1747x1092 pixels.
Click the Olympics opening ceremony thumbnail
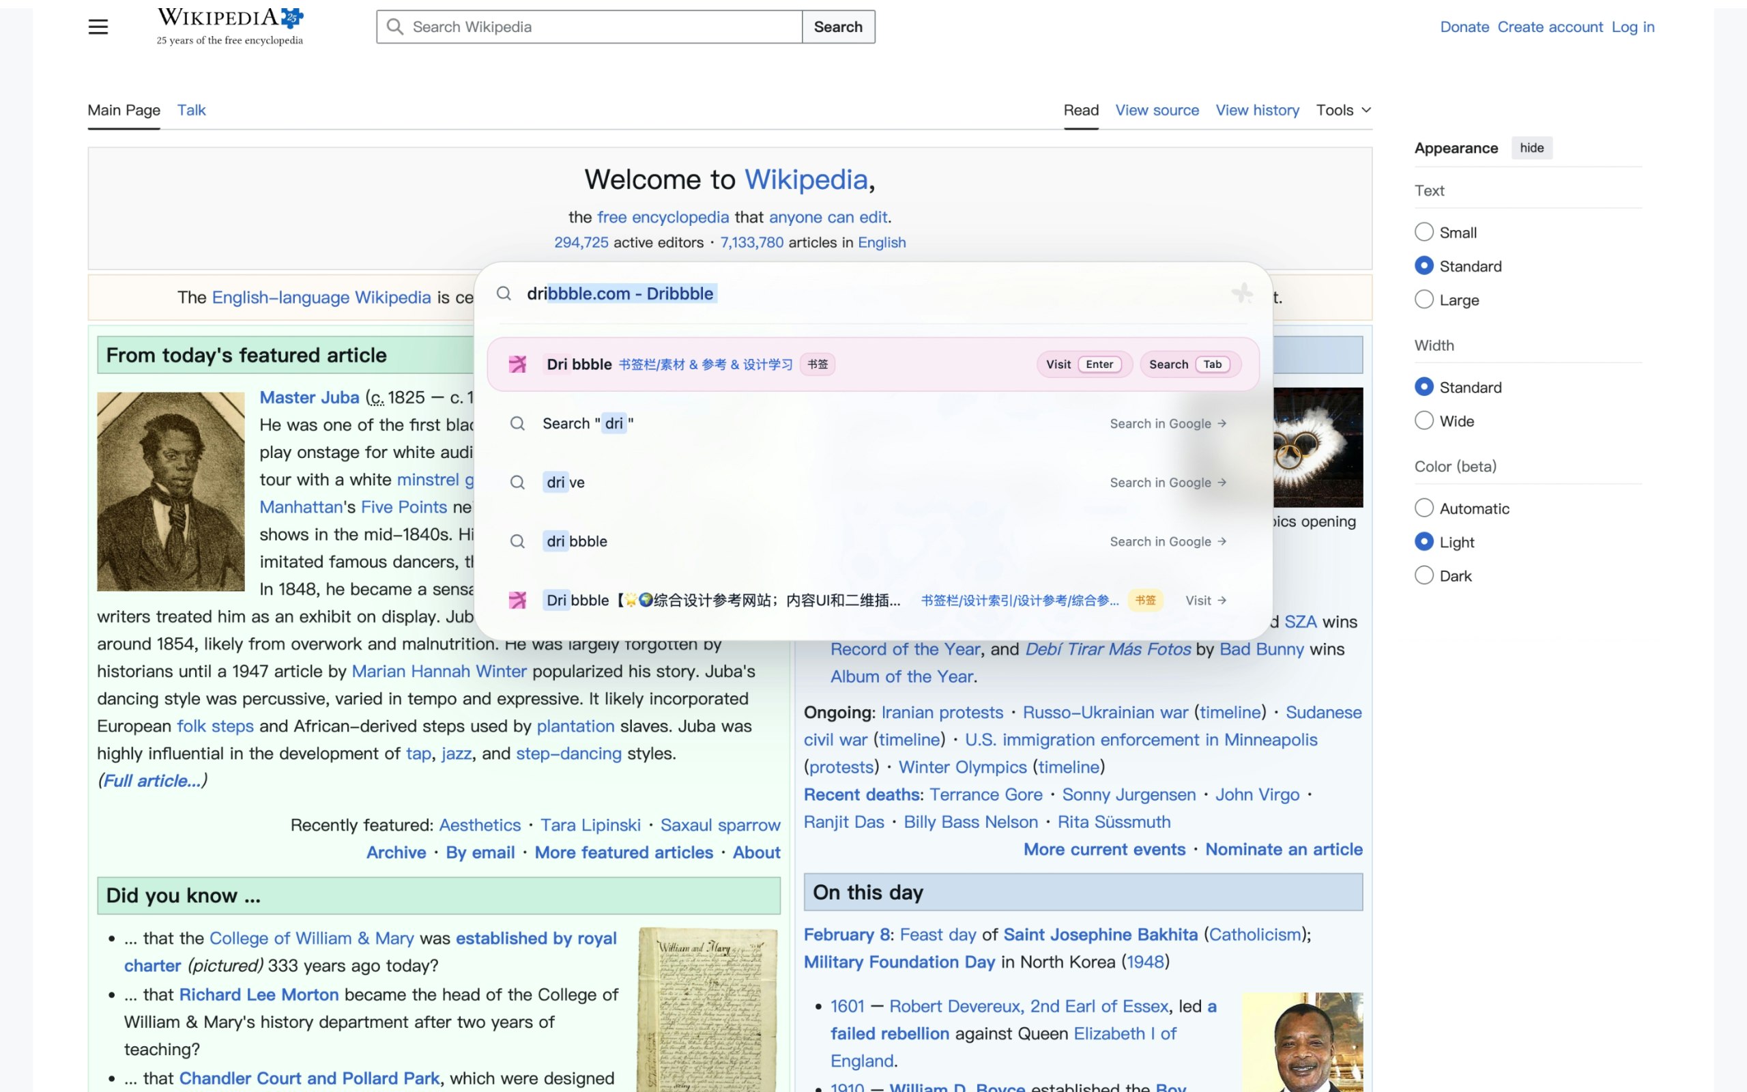click(1318, 448)
